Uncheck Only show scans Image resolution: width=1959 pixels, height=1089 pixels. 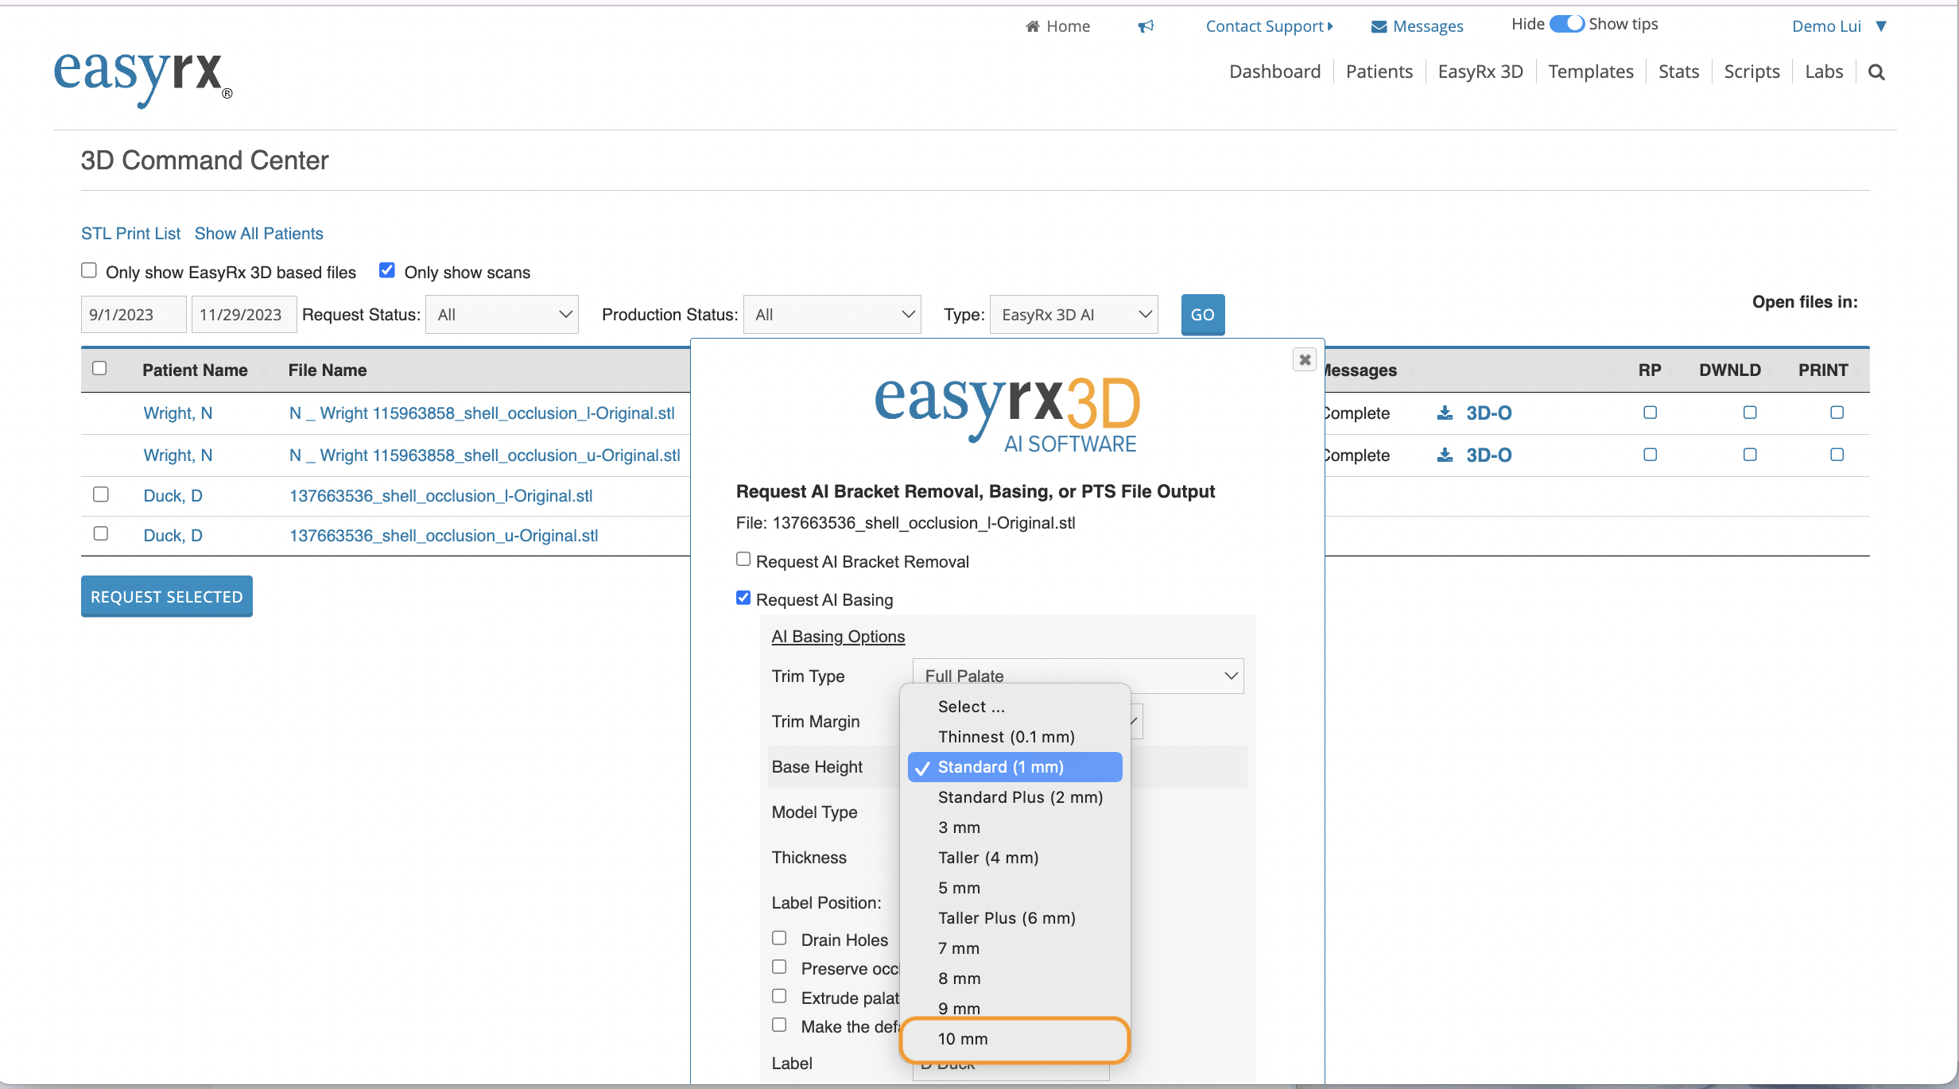(x=387, y=271)
